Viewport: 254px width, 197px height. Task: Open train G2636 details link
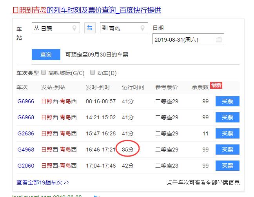pos(26,133)
